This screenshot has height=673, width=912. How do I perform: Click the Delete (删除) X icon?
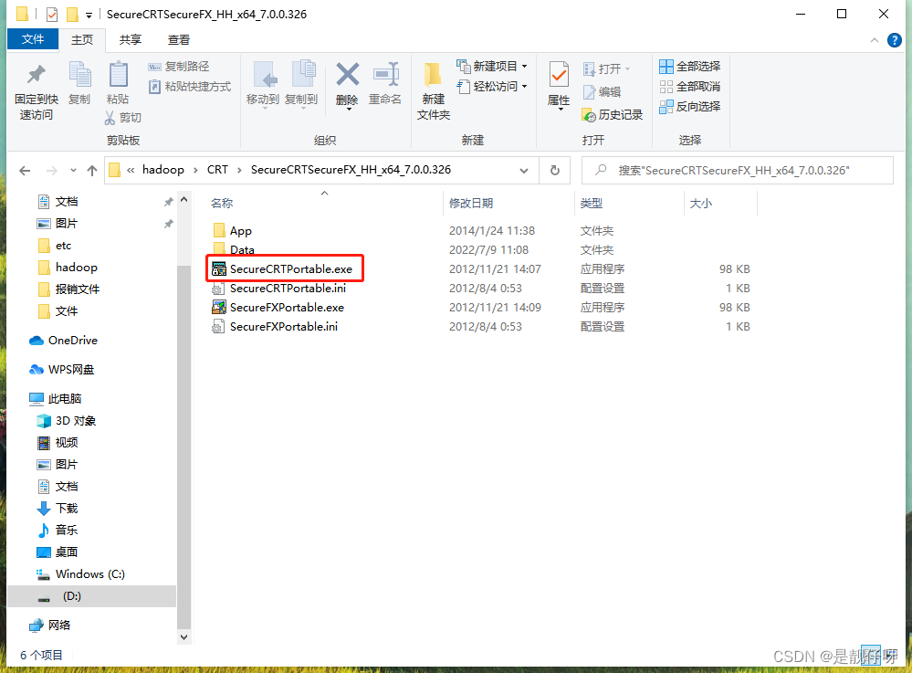[347, 75]
